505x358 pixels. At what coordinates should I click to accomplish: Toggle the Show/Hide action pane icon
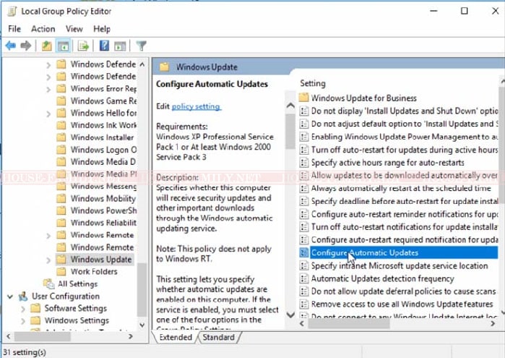click(x=120, y=46)
